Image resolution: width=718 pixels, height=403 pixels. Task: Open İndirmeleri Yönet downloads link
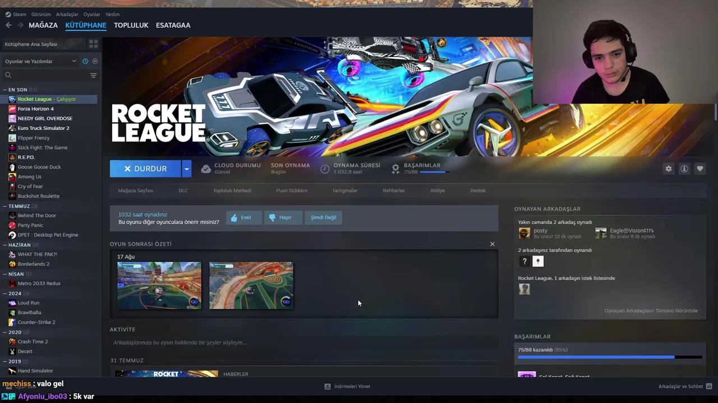(x=347, y=386)
